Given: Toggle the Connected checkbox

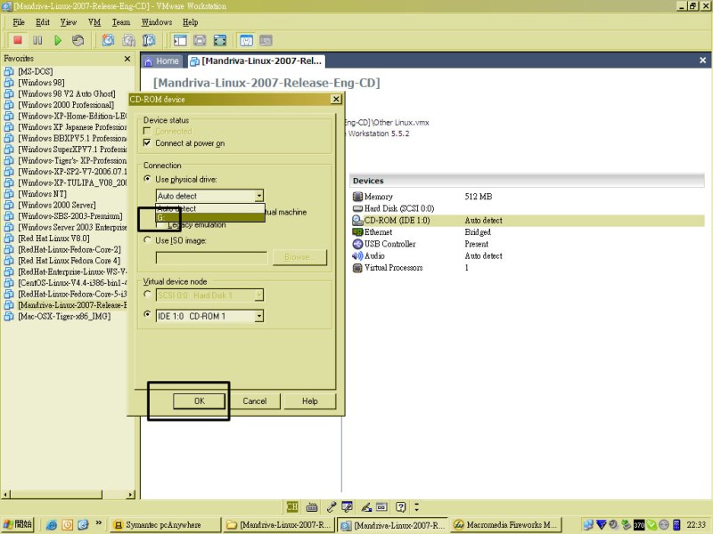Looking at the screenshot, I should click(147, 131).
